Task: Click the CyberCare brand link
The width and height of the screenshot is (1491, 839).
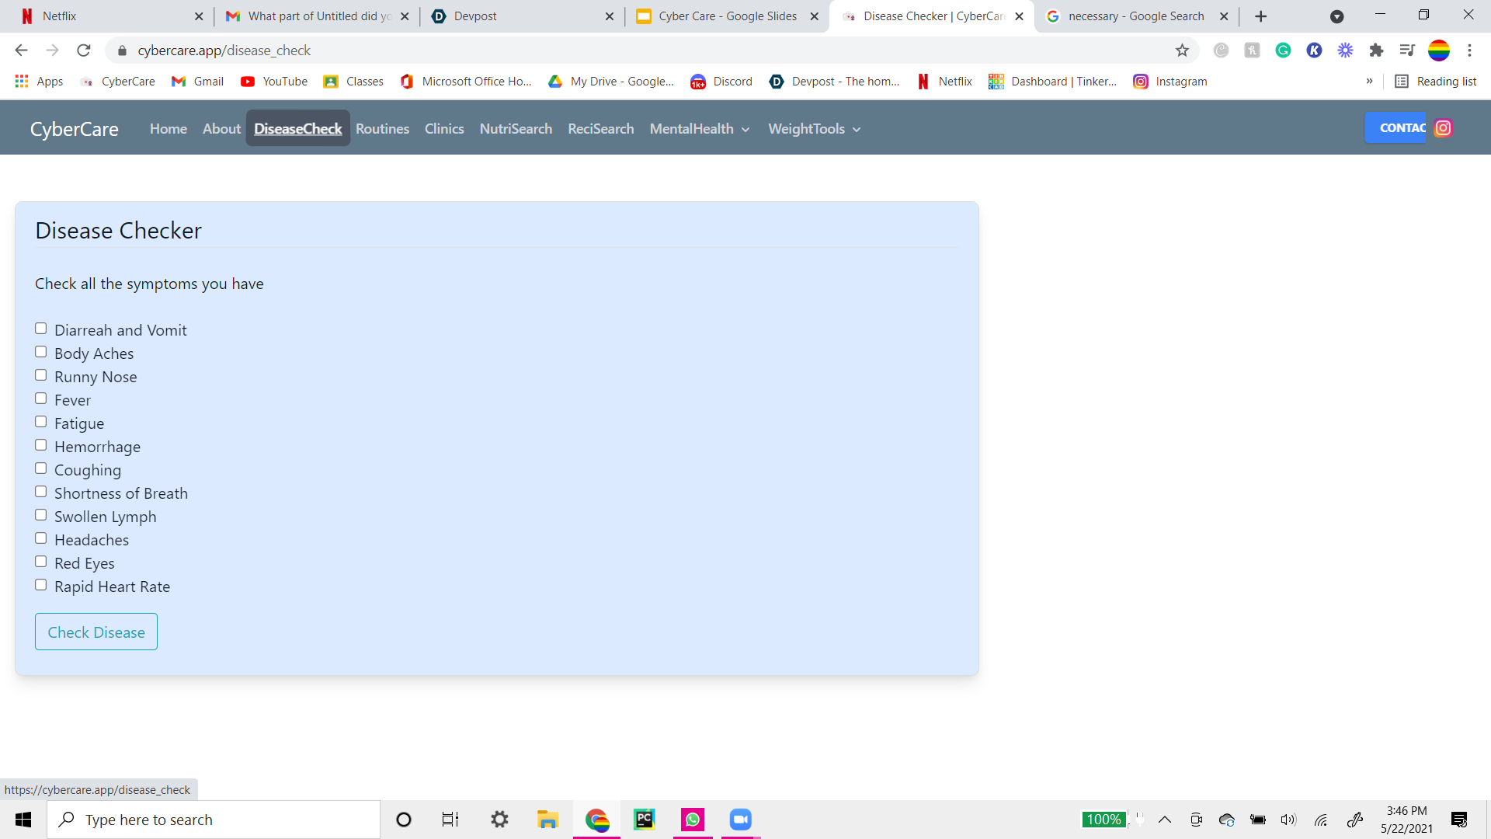Action: click(x=75, y=129)
